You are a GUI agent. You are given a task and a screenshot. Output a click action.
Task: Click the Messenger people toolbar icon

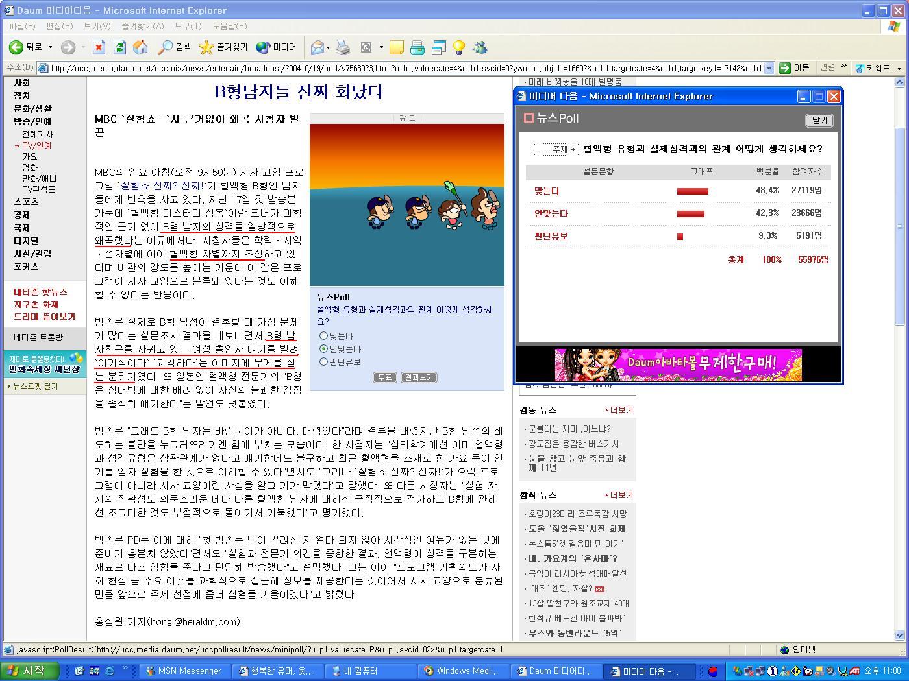pyautogui.click(x=480, y=47)
